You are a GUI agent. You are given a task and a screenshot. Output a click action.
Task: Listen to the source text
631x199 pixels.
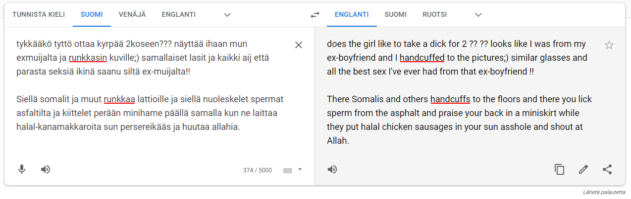[x=46, y=169]
